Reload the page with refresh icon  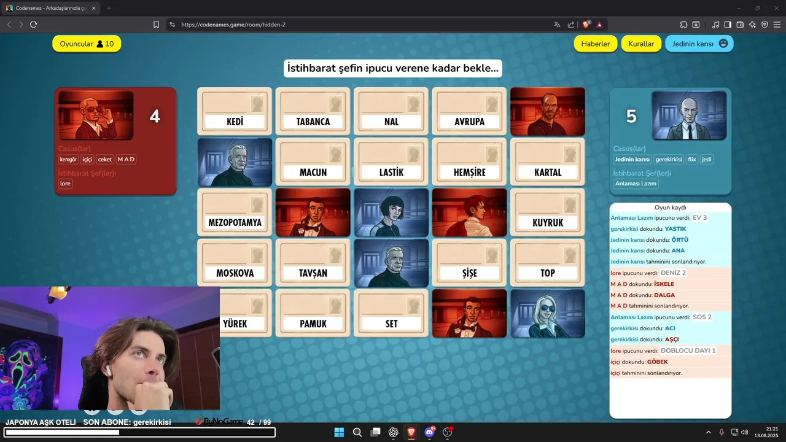pyautogui.click(x=34, y=25)
